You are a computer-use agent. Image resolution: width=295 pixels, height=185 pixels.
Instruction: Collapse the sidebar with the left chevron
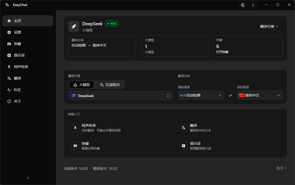point(28,178)
